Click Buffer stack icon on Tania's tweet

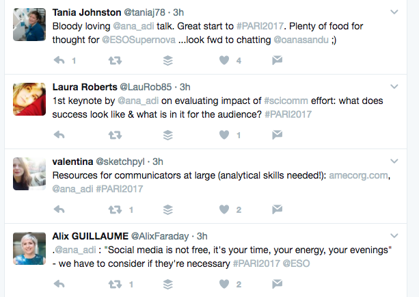(168, 61)
